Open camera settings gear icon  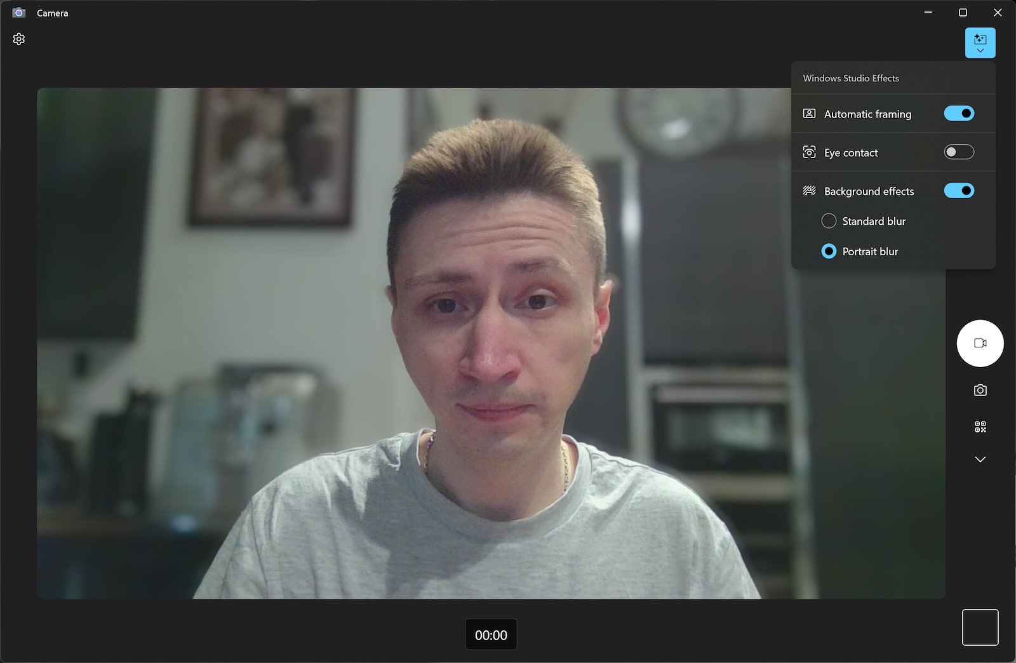[x=18, y=39]
